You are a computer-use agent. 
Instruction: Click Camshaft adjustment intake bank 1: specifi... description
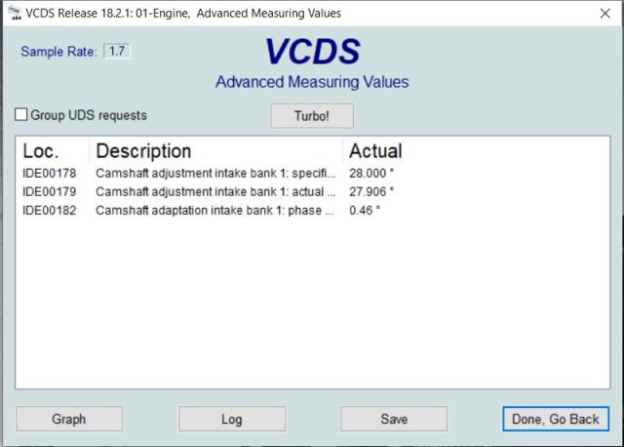click(215, 174)
